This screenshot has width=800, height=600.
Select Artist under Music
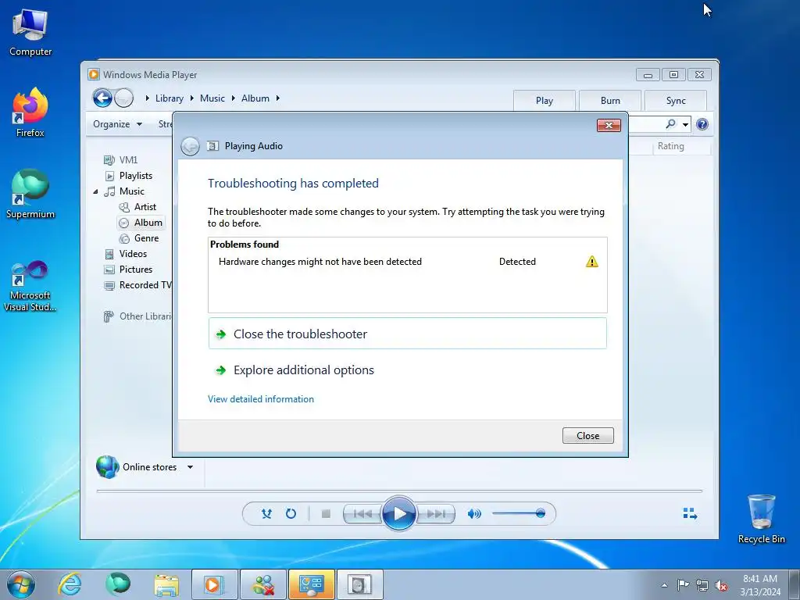[137, 206]
